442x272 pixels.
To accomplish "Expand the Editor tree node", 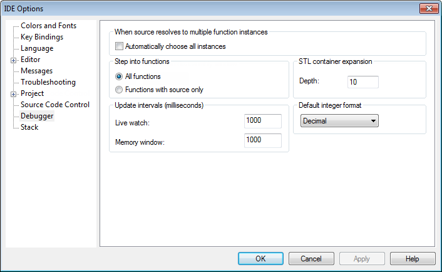I will coord(14,60).
